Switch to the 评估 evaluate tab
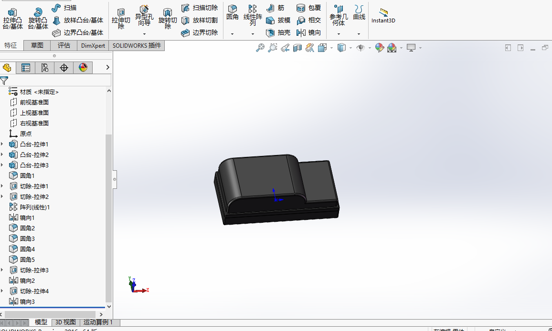The image size is (552, 331). point(64,45)
